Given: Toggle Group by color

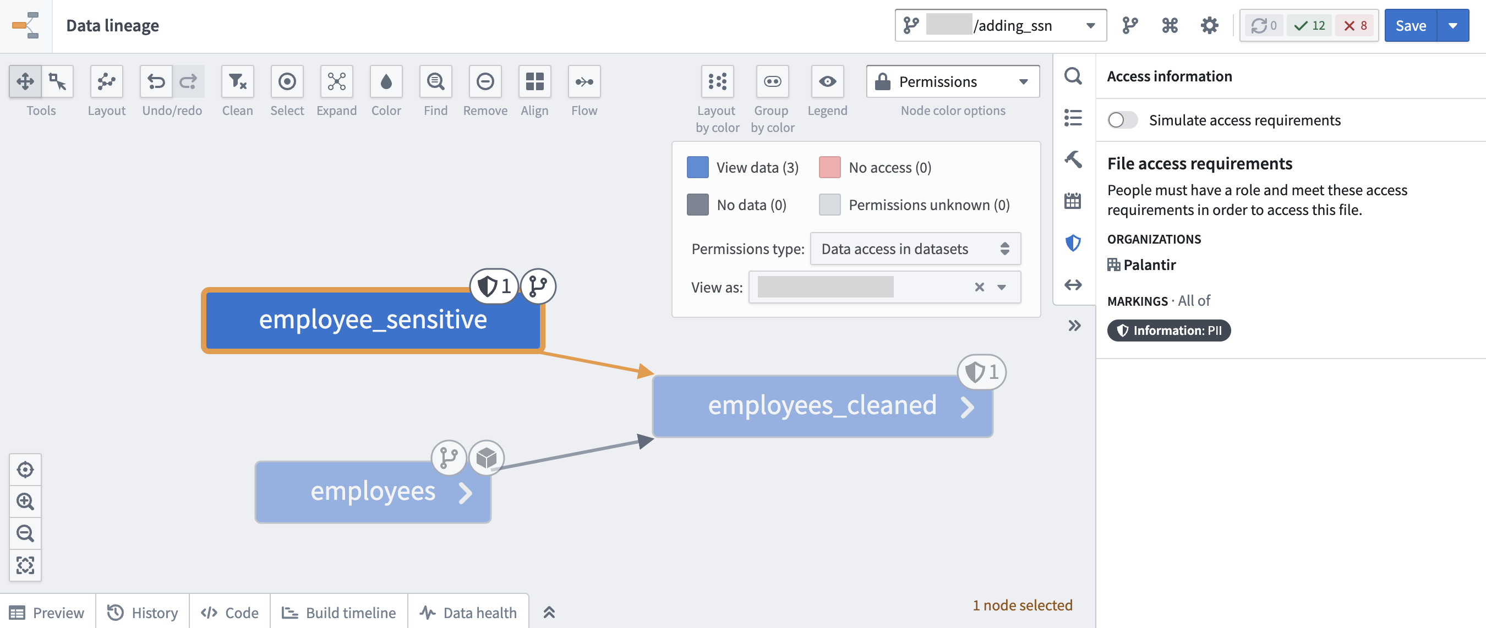Looking at the screenshot, I should [772, 81].
